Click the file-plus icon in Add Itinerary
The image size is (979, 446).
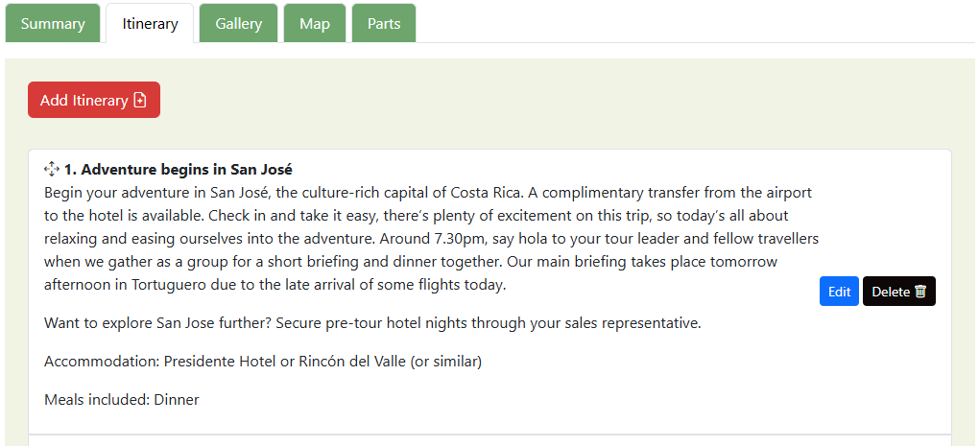tap(140, 101)
